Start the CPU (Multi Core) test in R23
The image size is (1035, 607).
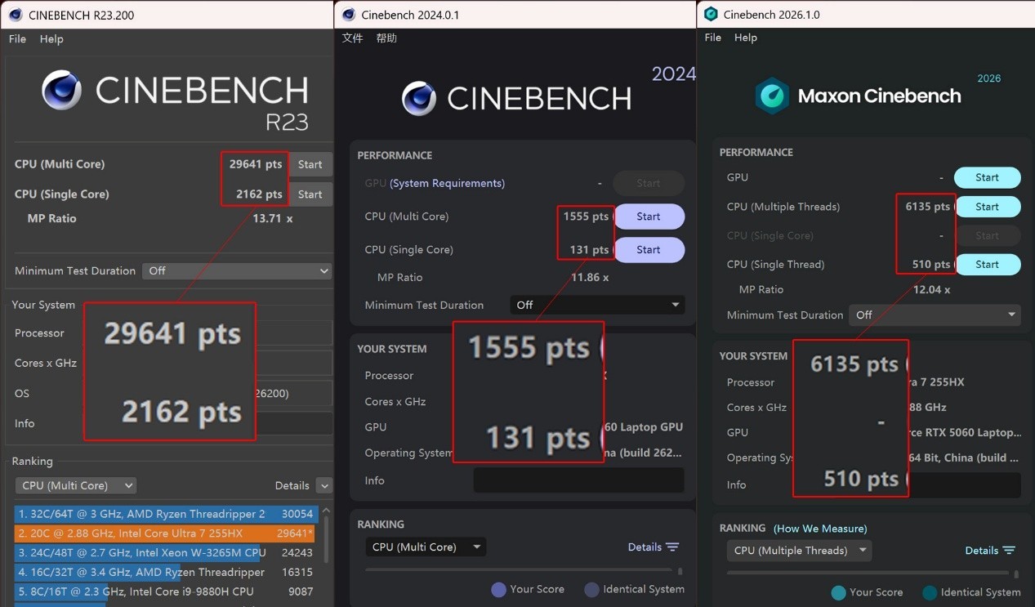pyautogui.click(x=310, y=164)
